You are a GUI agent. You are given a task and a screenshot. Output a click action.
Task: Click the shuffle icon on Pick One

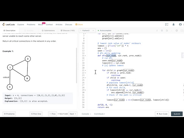pyautogui.click(x=32, y=114)
